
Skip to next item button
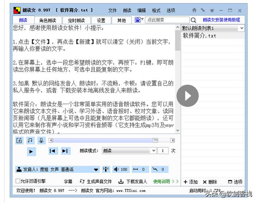pos(66,151)
